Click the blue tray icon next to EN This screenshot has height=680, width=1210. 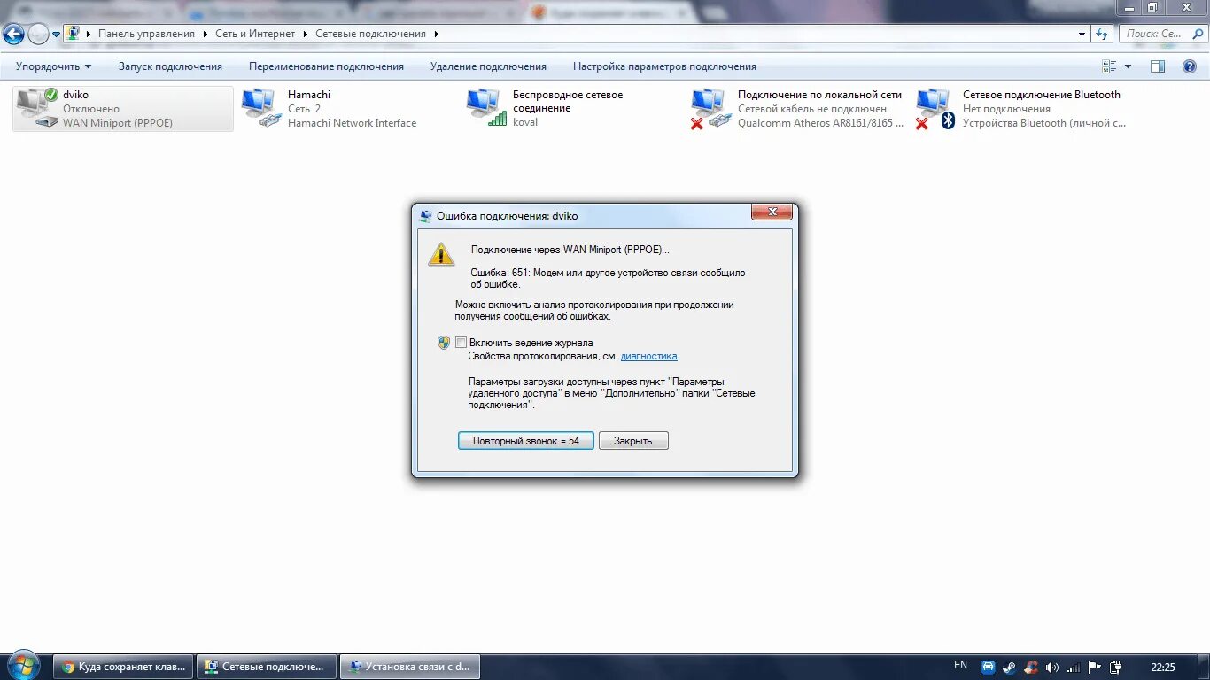(989, 668)
